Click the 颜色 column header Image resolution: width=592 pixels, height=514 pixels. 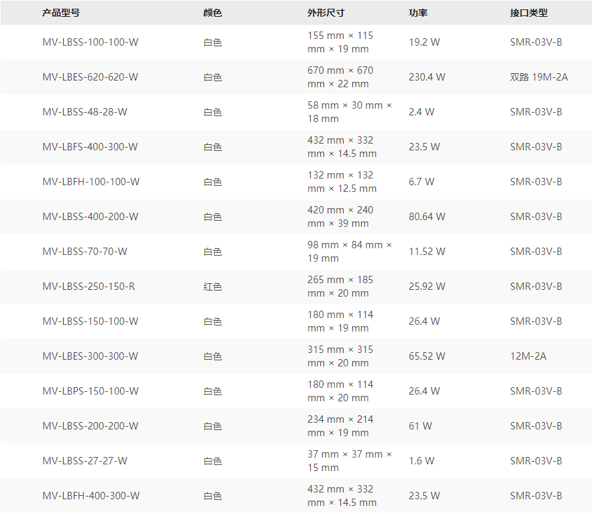tap(212, 13)
